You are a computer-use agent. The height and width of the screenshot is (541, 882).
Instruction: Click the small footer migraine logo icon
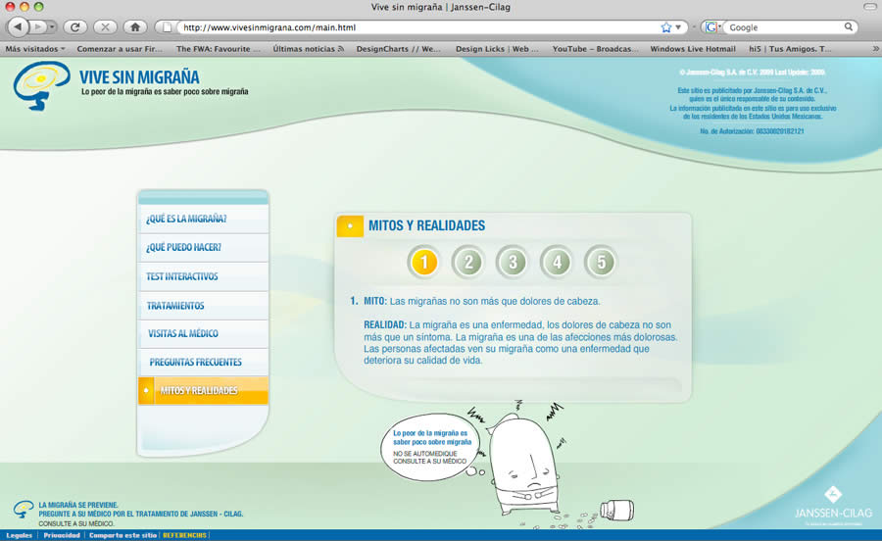[24, 509]
